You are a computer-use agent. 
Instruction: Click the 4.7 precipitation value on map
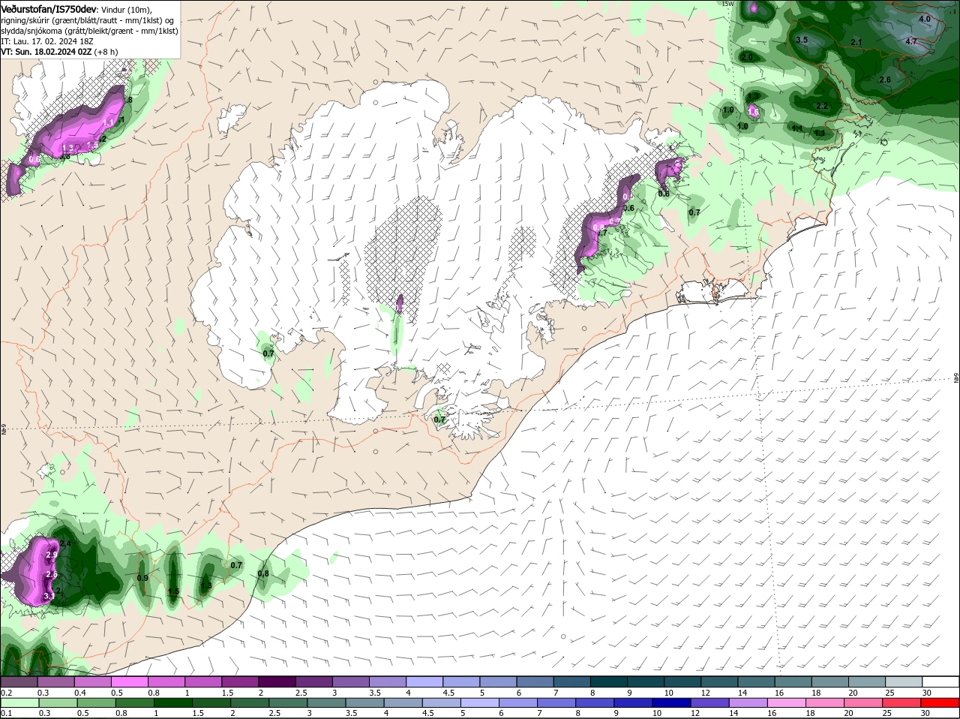point(911,42)
